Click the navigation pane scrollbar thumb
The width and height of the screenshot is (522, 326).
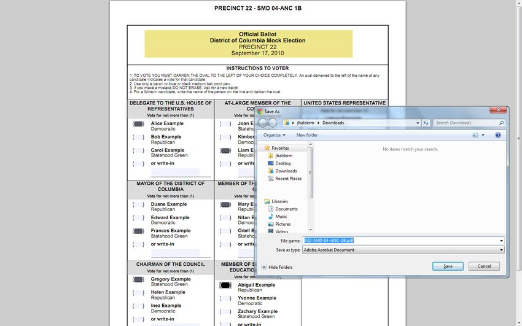point(311,173)
